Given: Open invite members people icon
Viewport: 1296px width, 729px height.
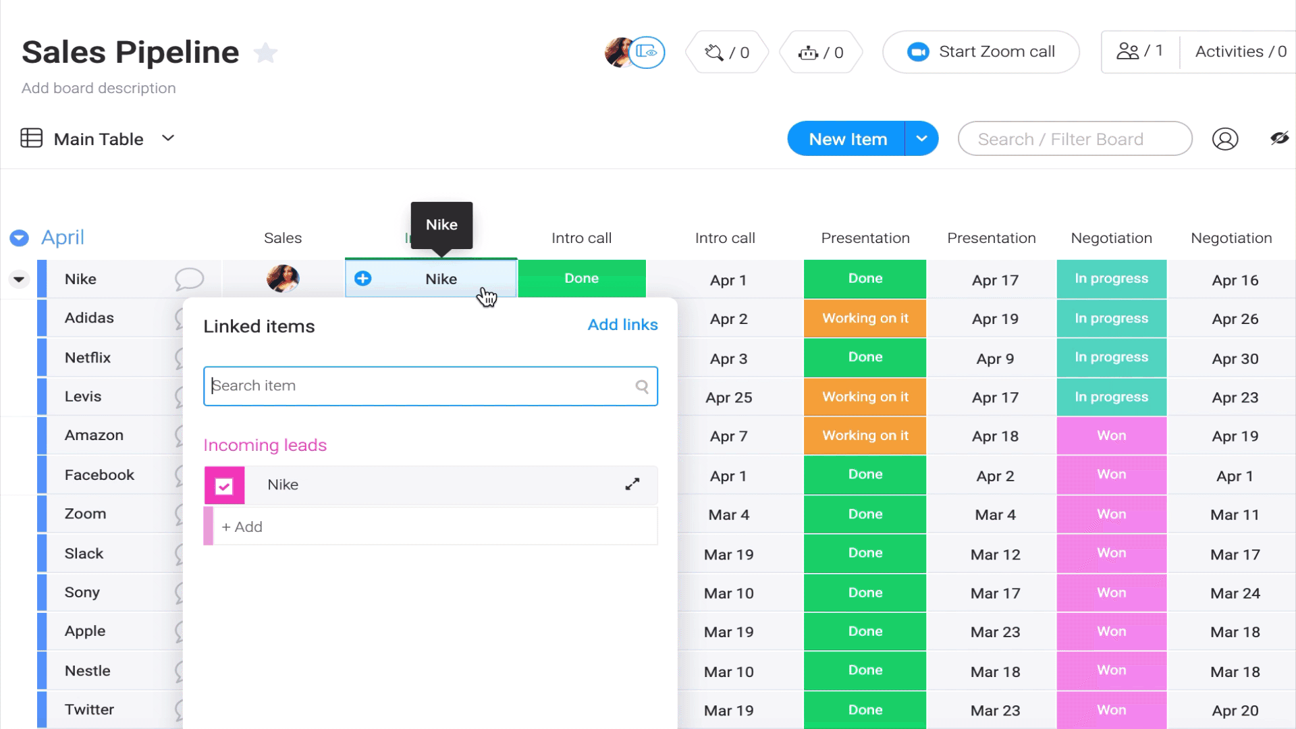Looking at the screenshot, I should coord(1129,51).
